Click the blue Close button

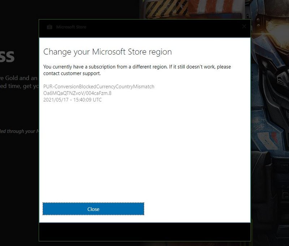(x=93, y=209)
